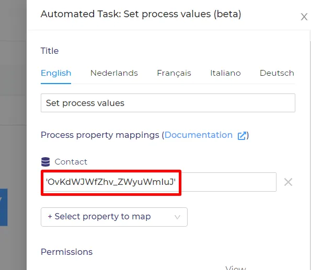Viewport: 311px width, 270px height.
Task: Switch to the Deutsch title tab
Action: 277,73
